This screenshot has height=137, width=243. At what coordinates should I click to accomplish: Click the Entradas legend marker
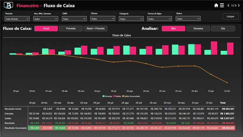pos(103,96)
